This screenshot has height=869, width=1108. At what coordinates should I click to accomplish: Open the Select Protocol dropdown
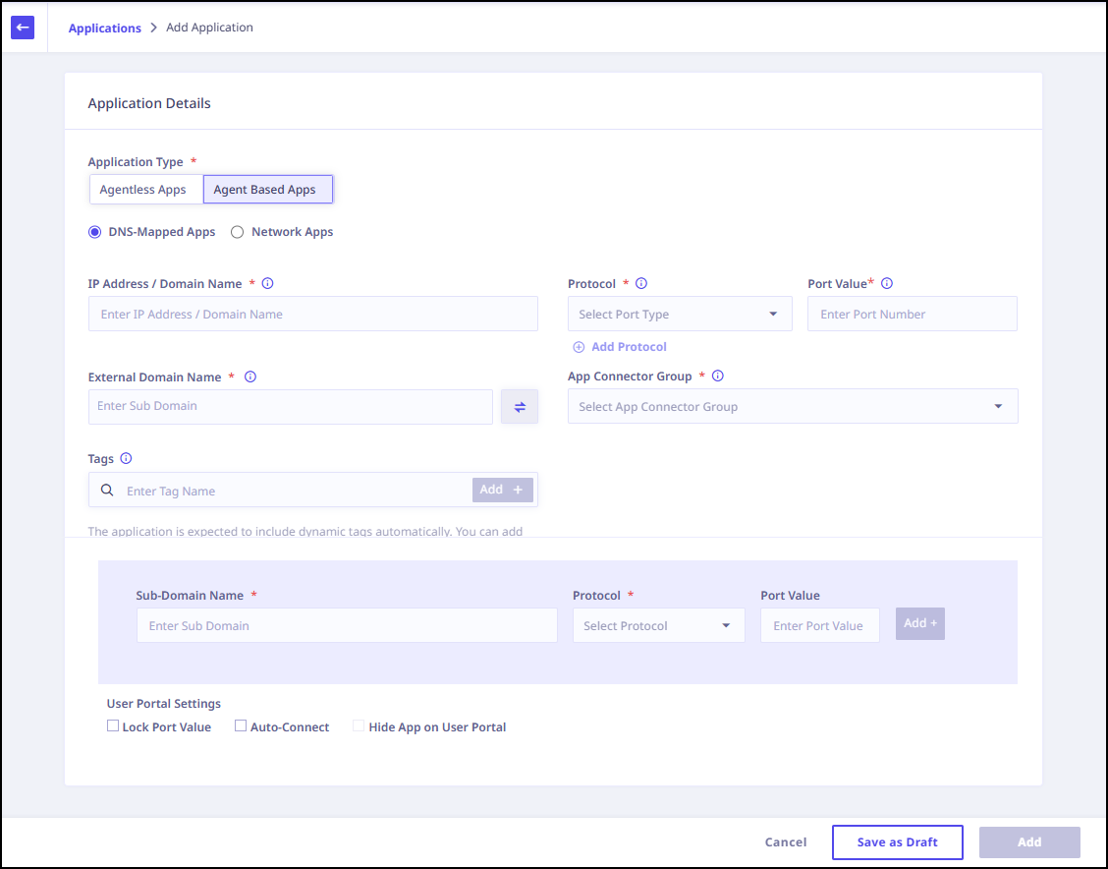click(658, 625)
